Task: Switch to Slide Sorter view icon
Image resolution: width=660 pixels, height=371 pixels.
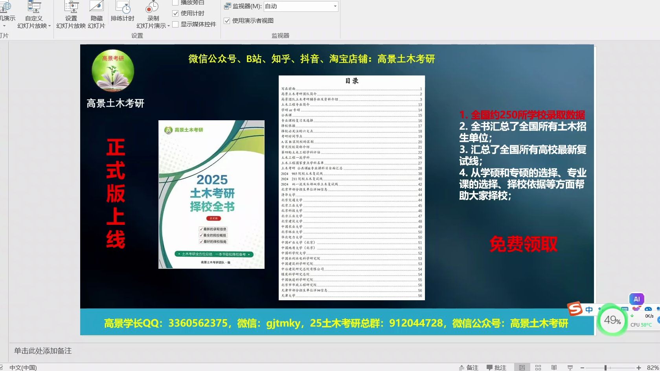Action: coord(538,367)
